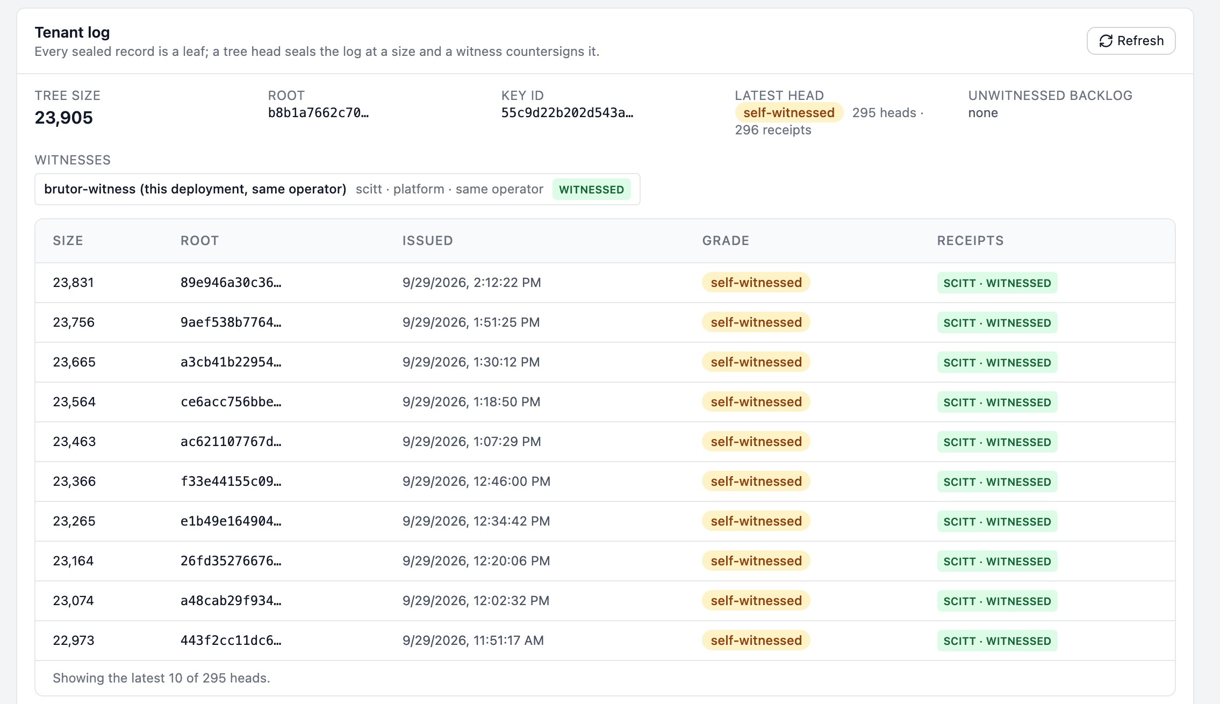
Task: Click the green WITNESSED badge for brutor-witness
Action: coord(591,189)
